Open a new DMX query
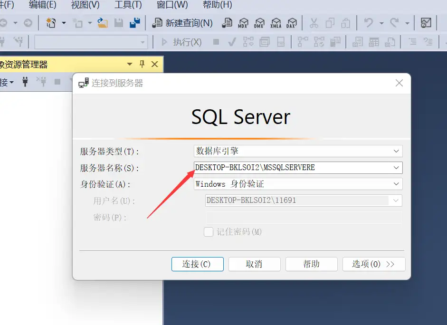The height and width of the screenshot is (325, 447). tap(259, 23)
